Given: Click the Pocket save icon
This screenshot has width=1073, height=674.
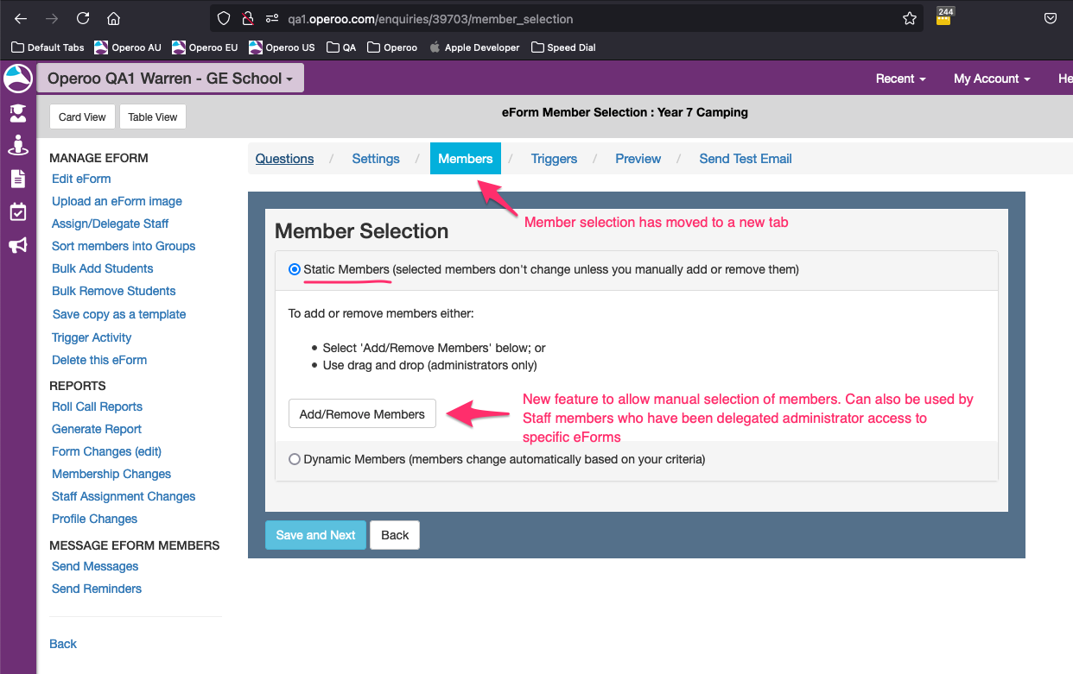Looking at the screenshot, I should point(1051,18).
